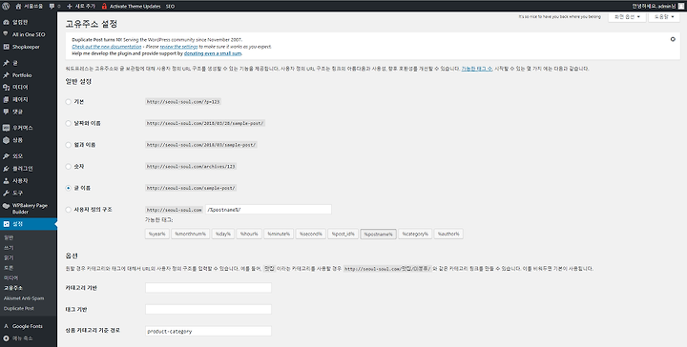The width and height of the screenshot is (687, 347).
Task: Collapse the menu with 메뉴 축소 icon
Action: click(x=6, y=338)
